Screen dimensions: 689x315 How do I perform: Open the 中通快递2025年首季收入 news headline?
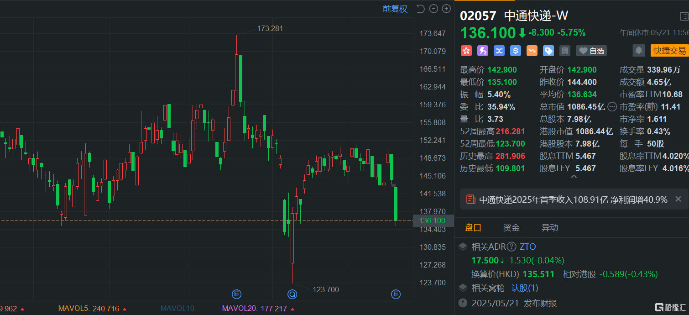tap(573, 199)
